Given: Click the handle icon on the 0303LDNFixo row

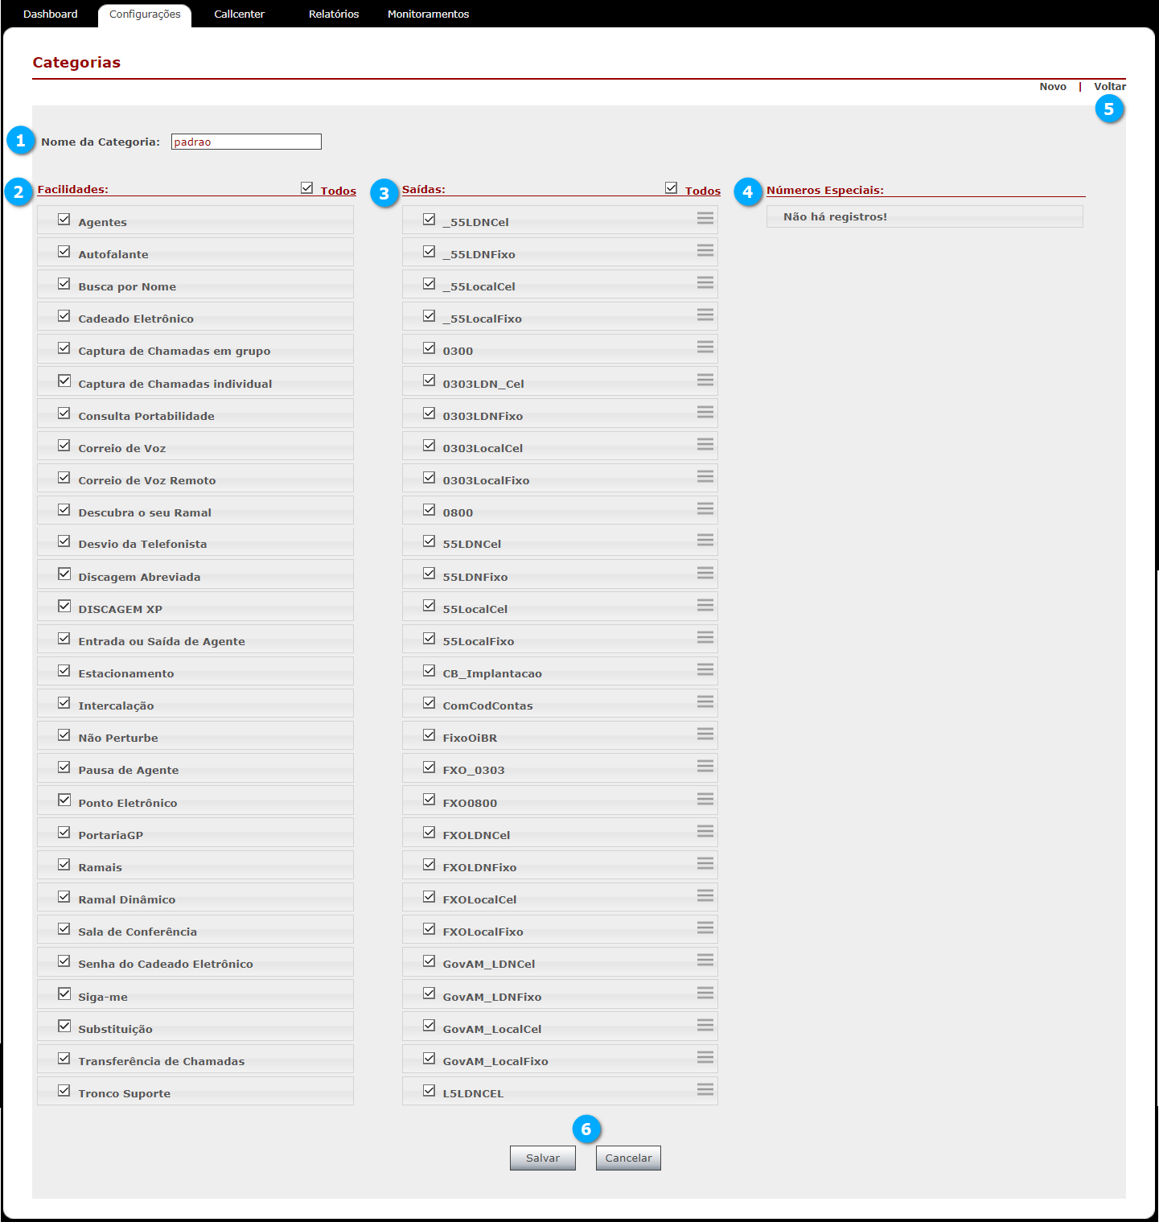Looking at the screenshot, I should (705, 412).
